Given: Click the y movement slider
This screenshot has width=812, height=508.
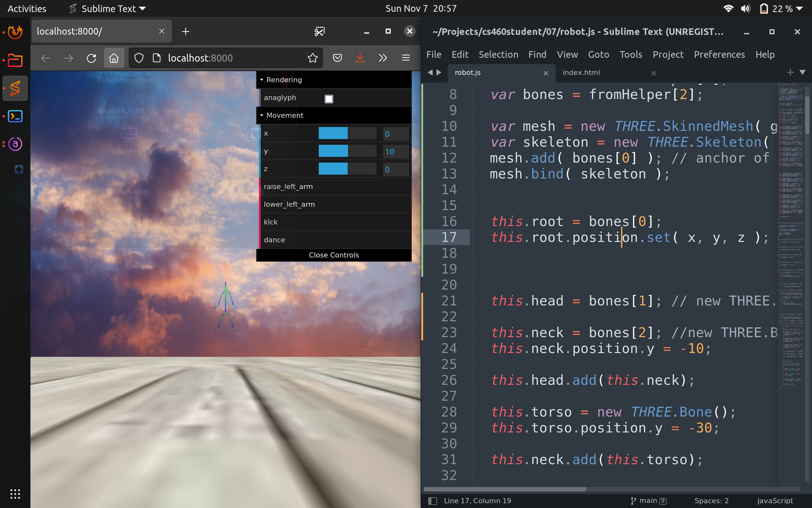Looking at the screenshot, I should (347, 151).
